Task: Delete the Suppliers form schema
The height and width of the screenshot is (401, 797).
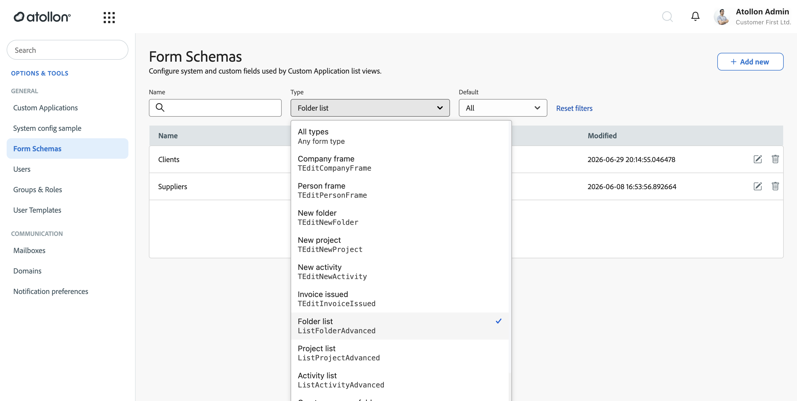Action: [x=775, y=186]
